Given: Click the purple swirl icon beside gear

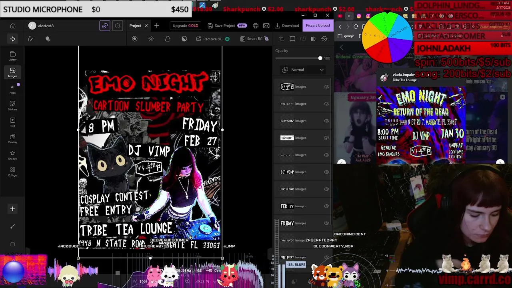Looking at the screenshot, I should point(105,26).
